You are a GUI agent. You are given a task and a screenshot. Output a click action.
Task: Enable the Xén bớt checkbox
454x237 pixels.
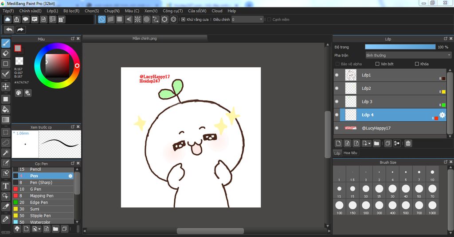coord(377,64)
